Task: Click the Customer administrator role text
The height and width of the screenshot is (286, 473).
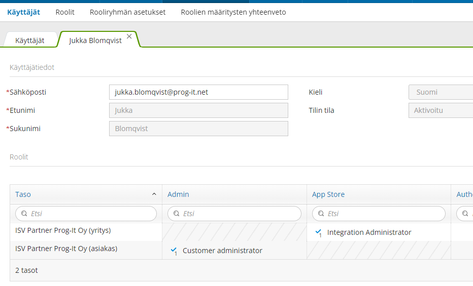Action: [222, 251]
